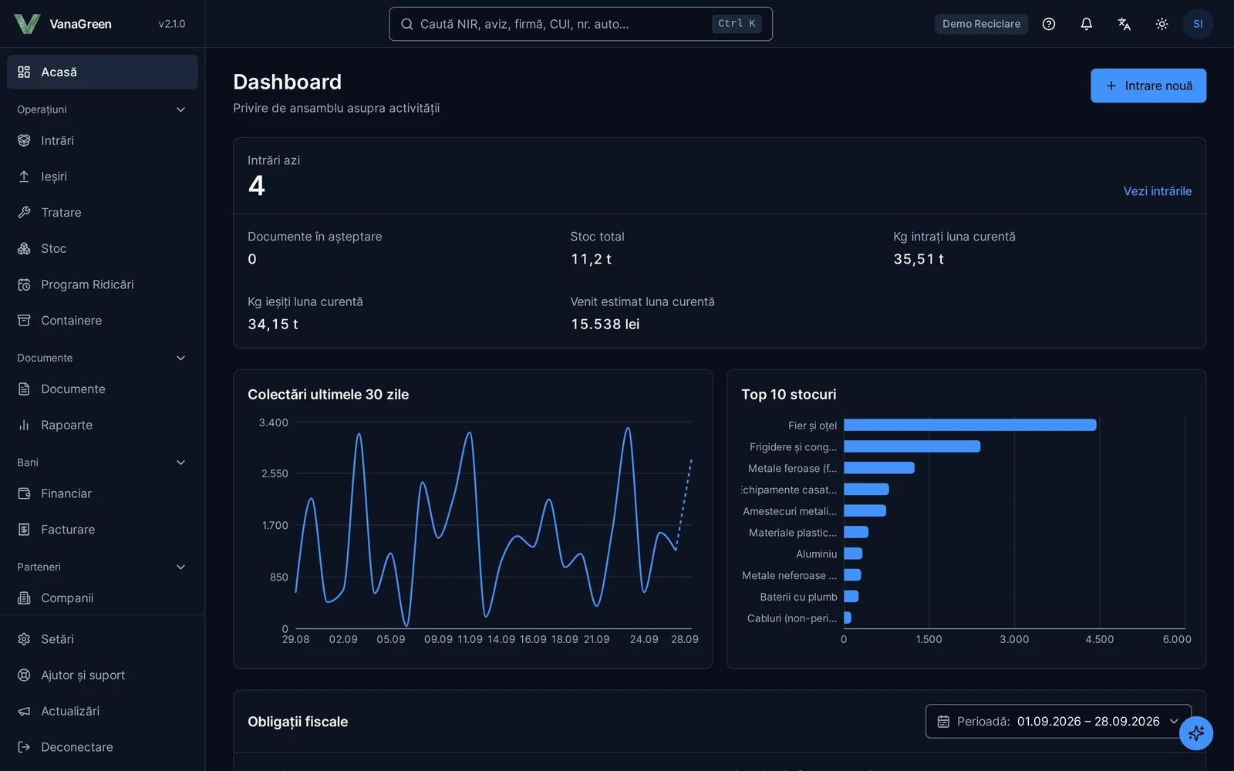1234x771 pixels.
Task: Click the Containere archive icon
Action: (24, 320)
